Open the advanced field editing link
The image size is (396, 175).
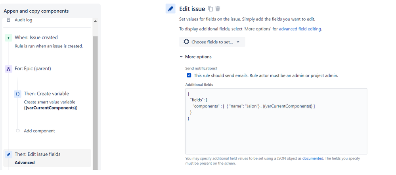pyautogui.click(x=300, y=29)
